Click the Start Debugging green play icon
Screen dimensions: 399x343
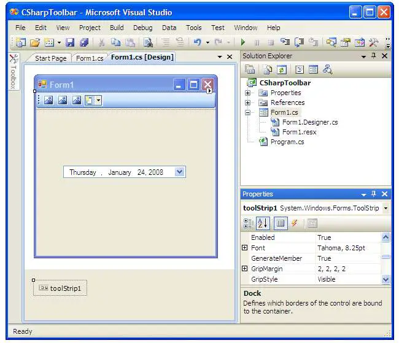(x=243, y=42)
